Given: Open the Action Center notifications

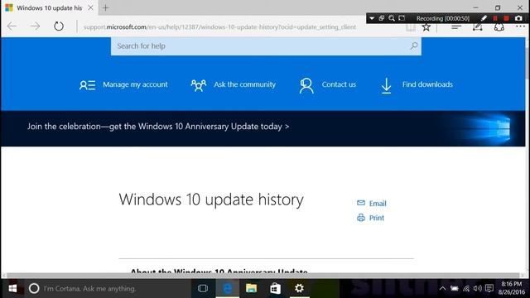Looking at the screenshot, I should [489, 288].
